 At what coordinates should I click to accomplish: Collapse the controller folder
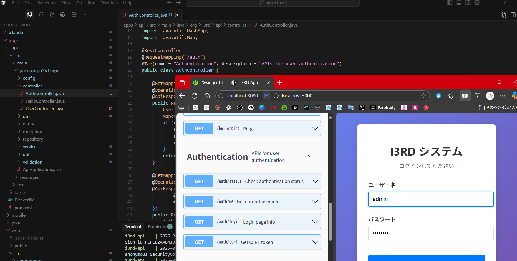point(32,86)
